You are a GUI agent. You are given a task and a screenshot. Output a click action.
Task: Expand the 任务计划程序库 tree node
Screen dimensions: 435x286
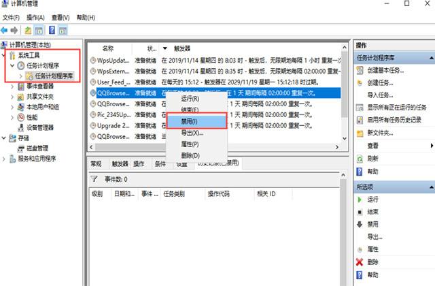coord(20,76)
